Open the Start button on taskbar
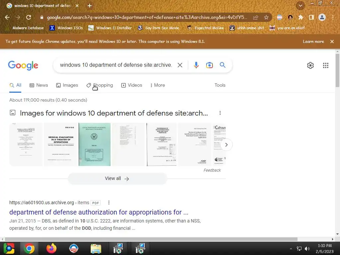Screen dimensions: 340x255 click(9, 248)
